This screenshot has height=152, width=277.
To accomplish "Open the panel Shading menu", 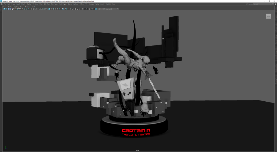I will click(10, 7).
